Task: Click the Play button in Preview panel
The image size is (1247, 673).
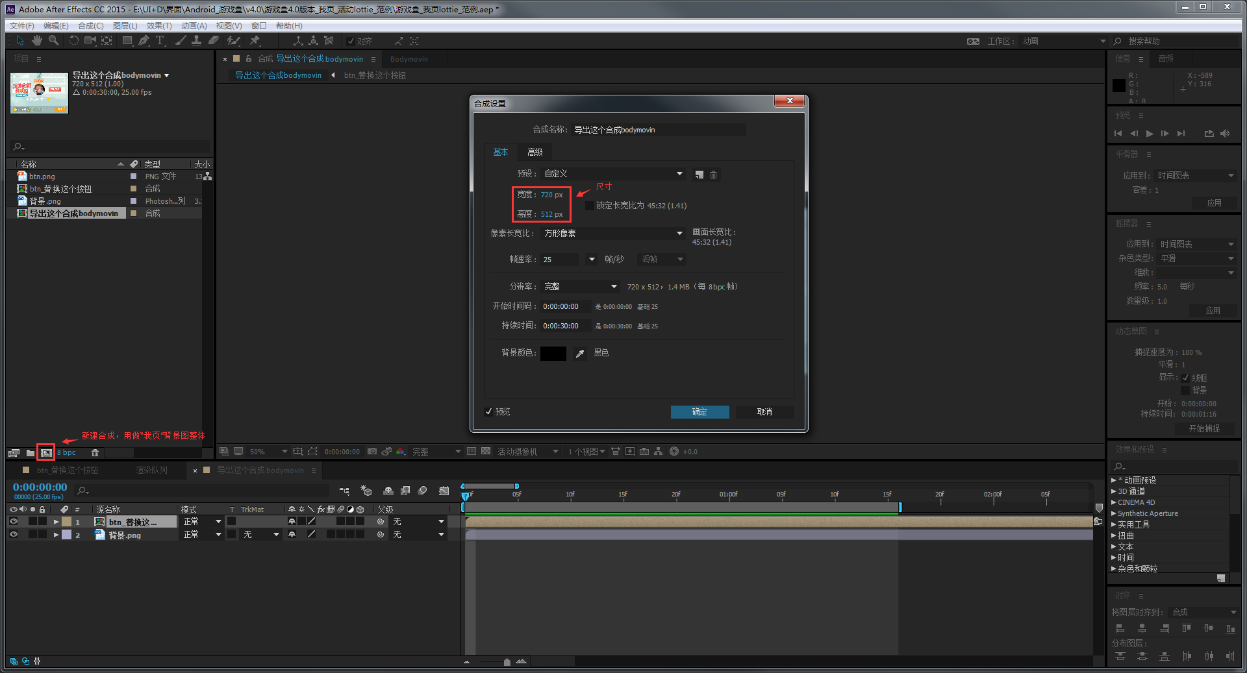Action: 1150,134
